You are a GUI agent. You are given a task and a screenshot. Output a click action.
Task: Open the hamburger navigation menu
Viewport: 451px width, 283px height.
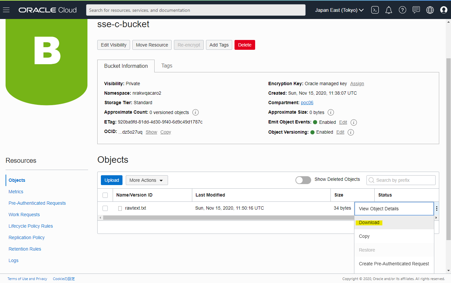[x=6, y=10]
